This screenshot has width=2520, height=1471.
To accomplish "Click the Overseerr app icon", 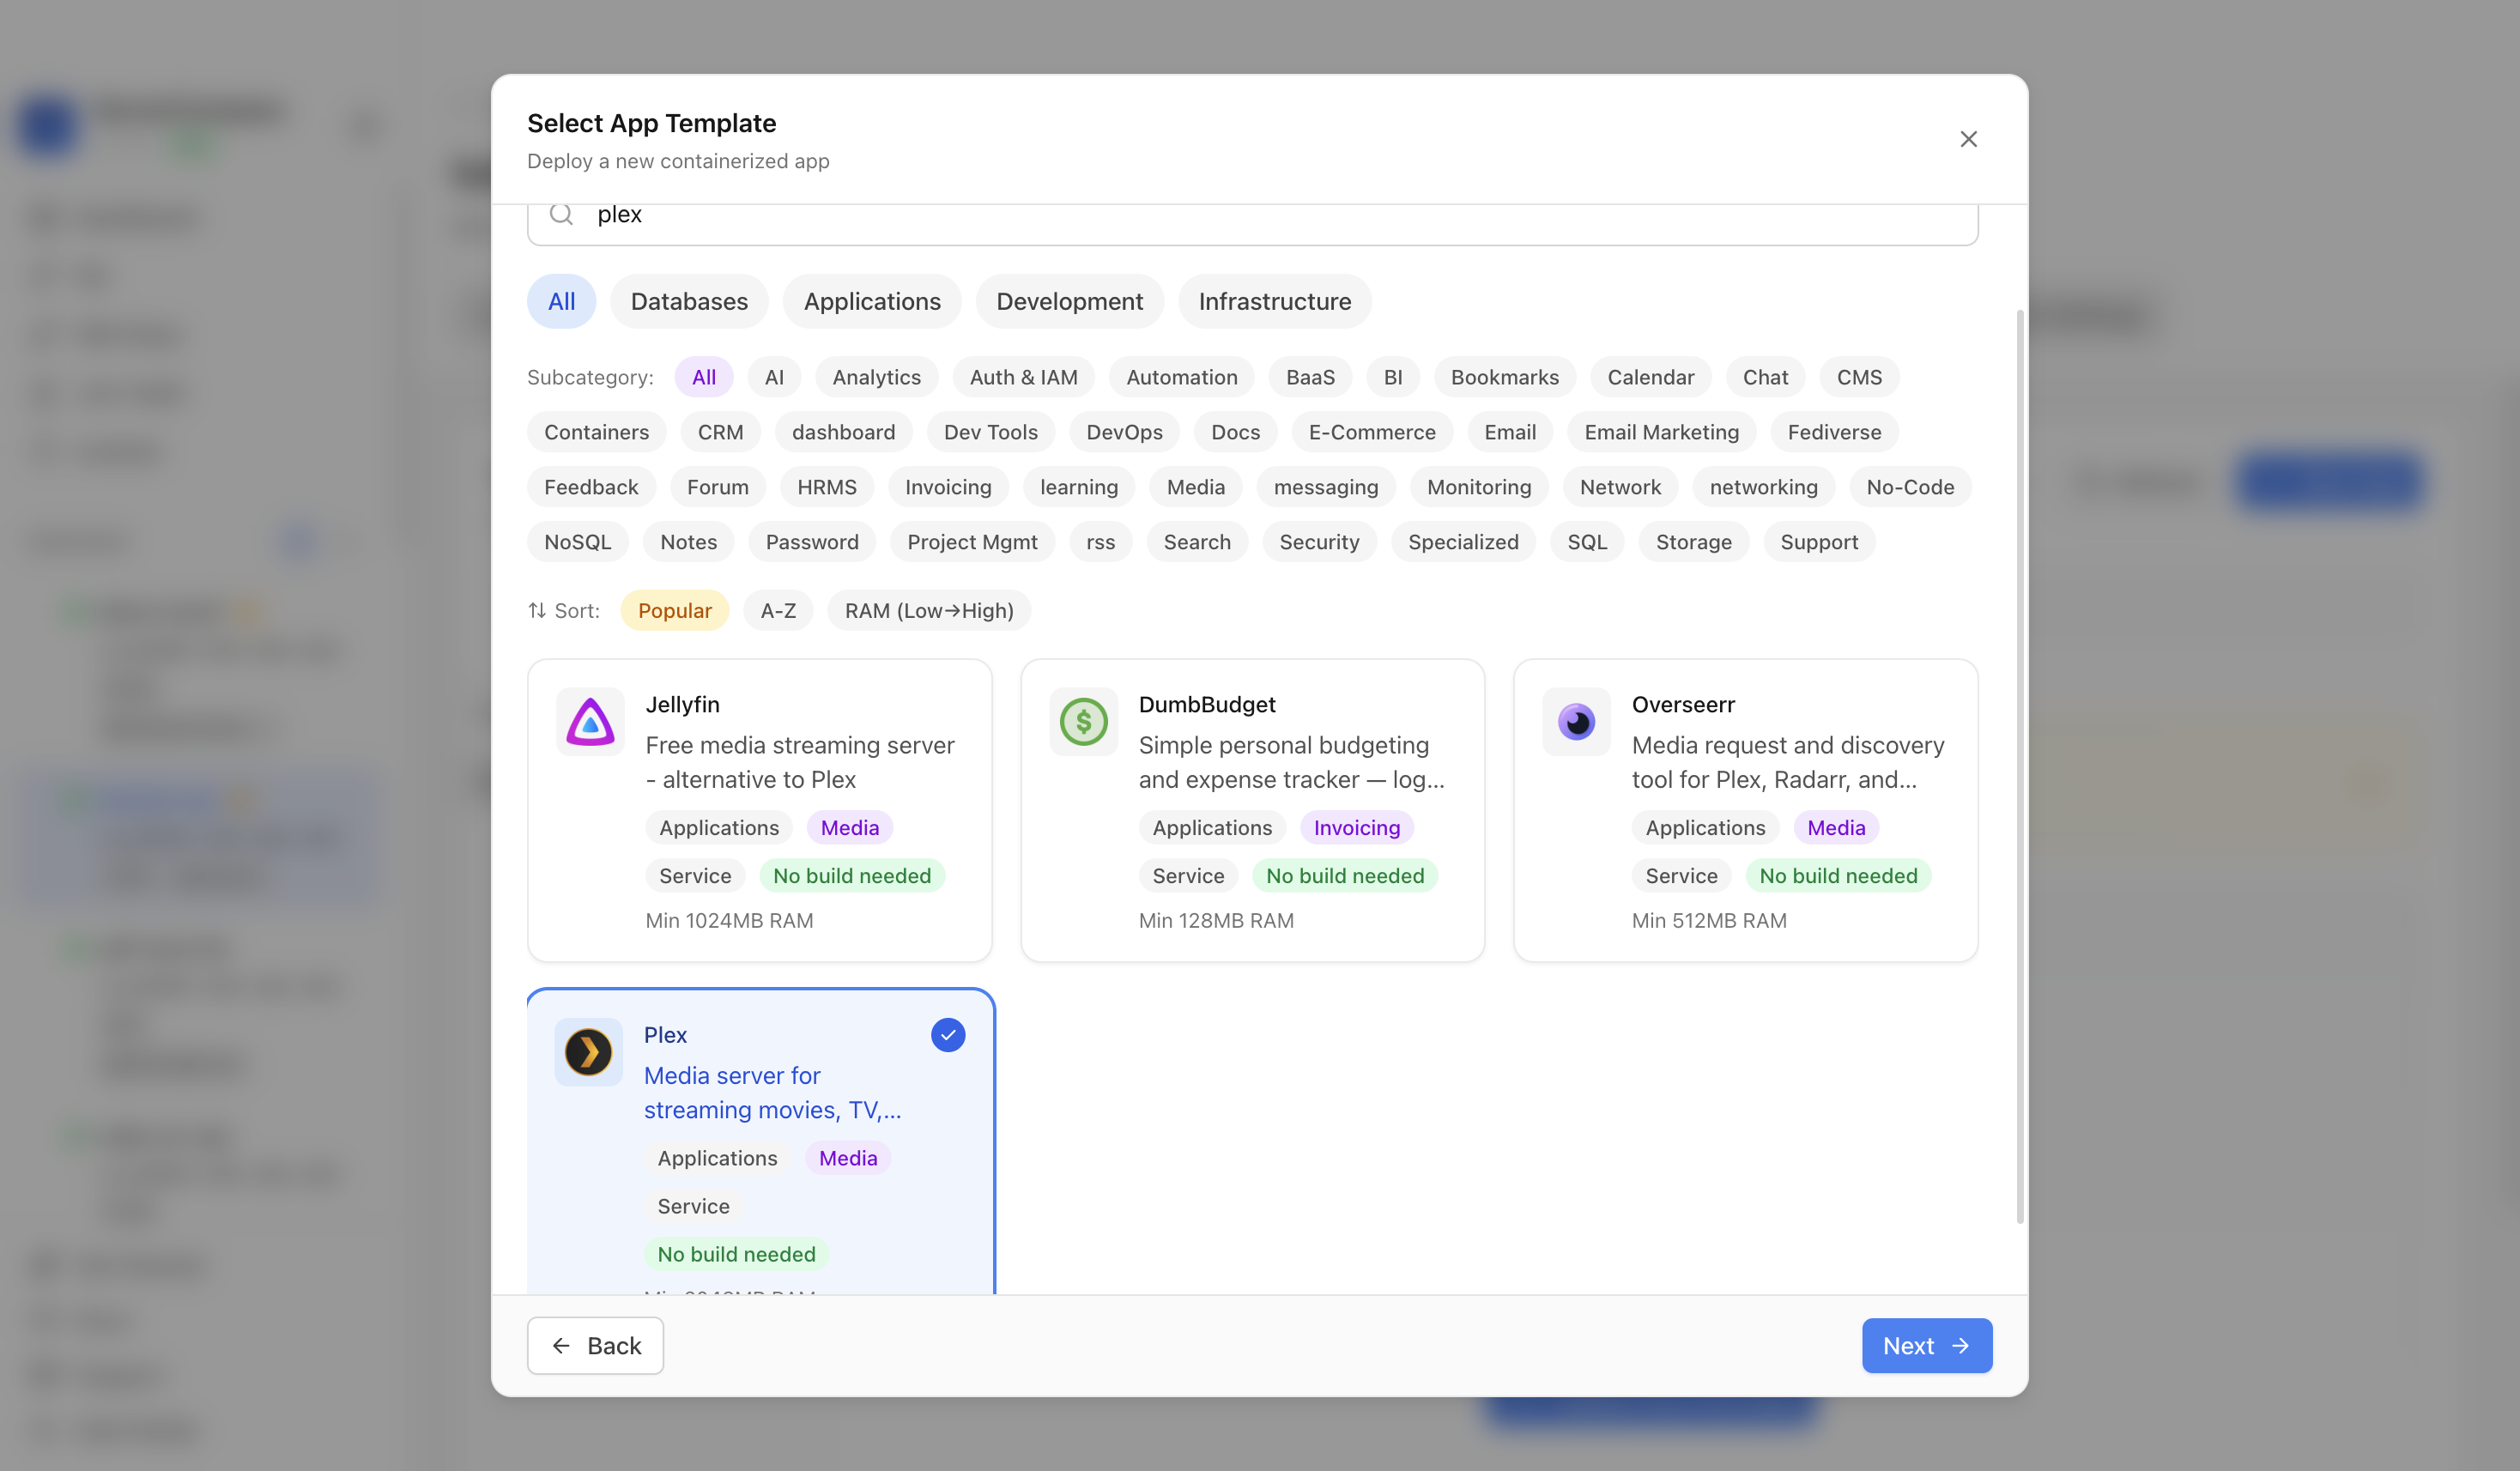I will click(1576, 722).
